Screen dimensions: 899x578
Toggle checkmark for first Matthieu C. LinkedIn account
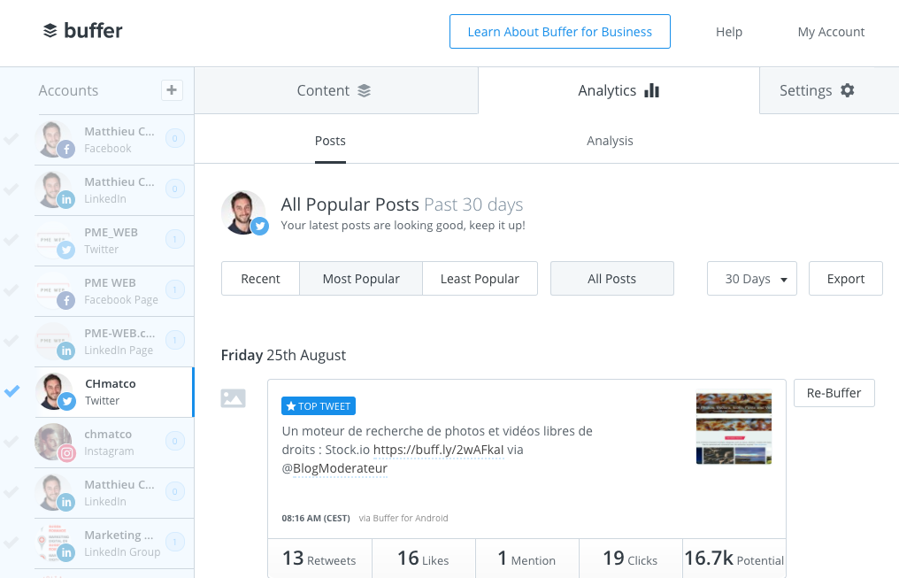tap(12, 189)
